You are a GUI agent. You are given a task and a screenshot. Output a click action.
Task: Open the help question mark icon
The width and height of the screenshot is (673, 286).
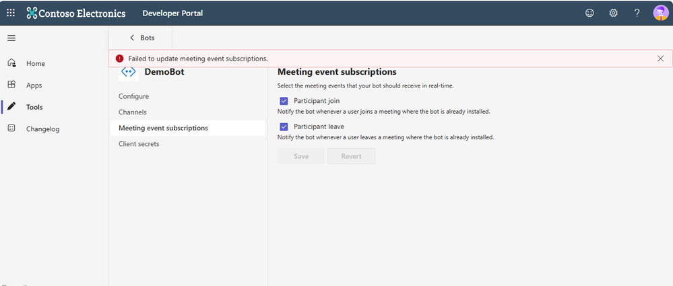[637, 13]
